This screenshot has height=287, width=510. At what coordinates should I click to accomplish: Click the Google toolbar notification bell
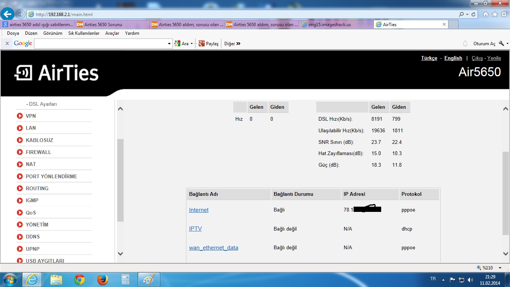[x=465, y=44]
